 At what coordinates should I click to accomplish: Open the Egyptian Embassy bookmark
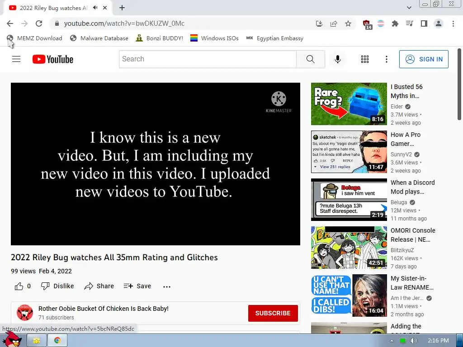point(275,38)
